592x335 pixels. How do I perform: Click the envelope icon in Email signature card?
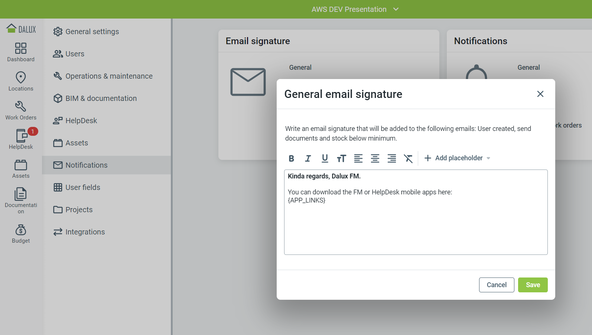(248, 82)
